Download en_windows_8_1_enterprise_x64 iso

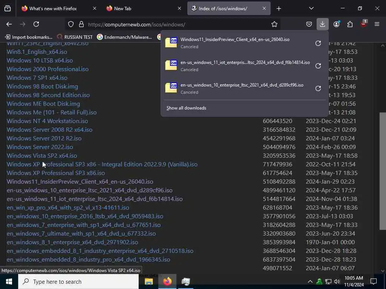(x=72, y=242)
